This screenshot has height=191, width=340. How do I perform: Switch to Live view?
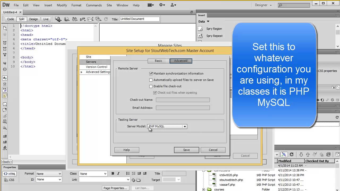pos(46,19)
